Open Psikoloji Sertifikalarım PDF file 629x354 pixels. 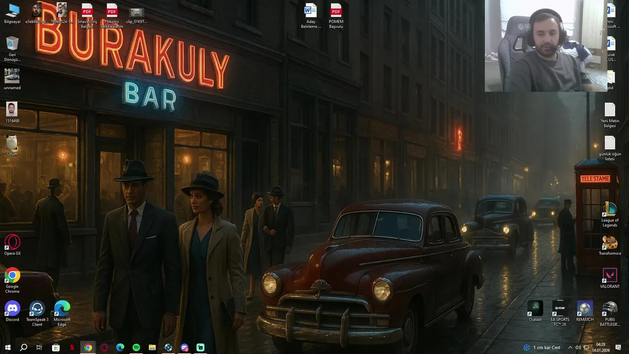pyautogui.click(x=112, y=16)
